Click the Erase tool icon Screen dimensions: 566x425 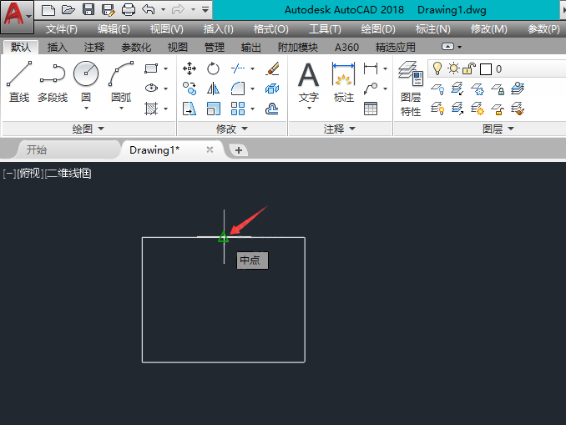(272, 68)
